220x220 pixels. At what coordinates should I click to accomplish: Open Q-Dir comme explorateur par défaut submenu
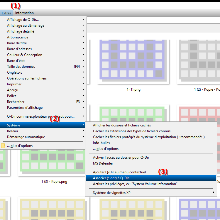[43, 116]
